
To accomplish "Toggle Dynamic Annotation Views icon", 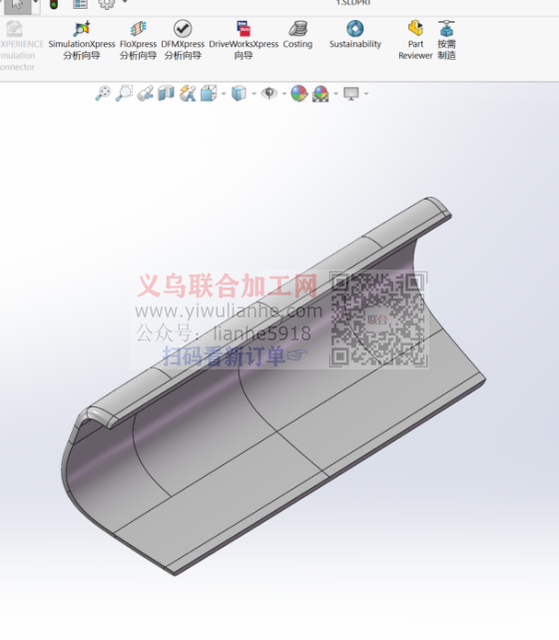I will point(188,94).
